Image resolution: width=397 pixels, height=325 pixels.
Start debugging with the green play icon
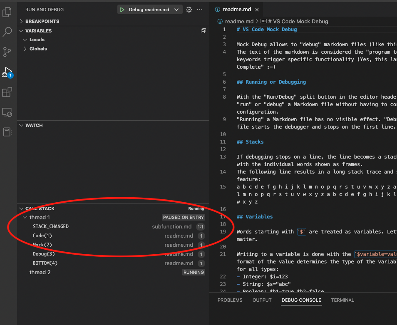coord(122,10)
